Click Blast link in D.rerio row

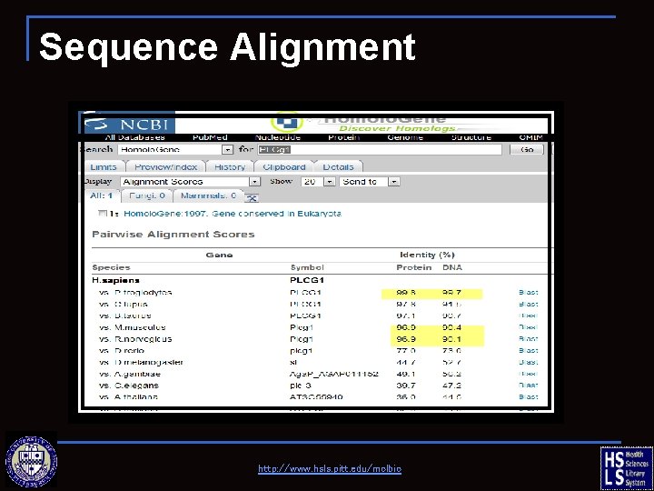click(528, 351)
